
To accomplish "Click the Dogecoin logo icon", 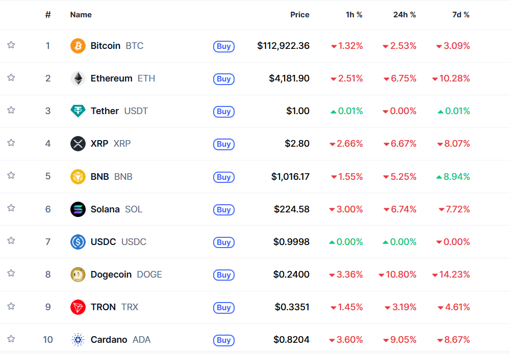I will (78, 275).
